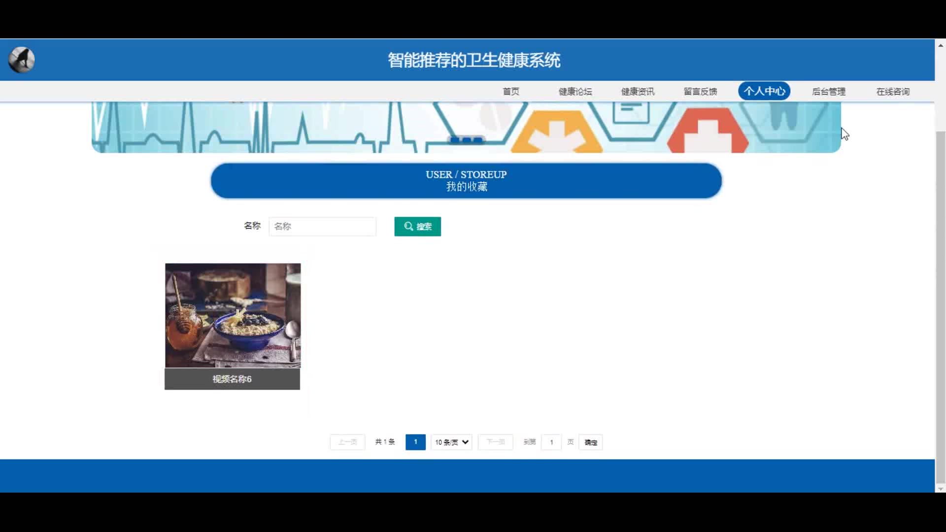
Task: Select page 1 in pagination
Action: pyautogui.click(x=415, y=442)
